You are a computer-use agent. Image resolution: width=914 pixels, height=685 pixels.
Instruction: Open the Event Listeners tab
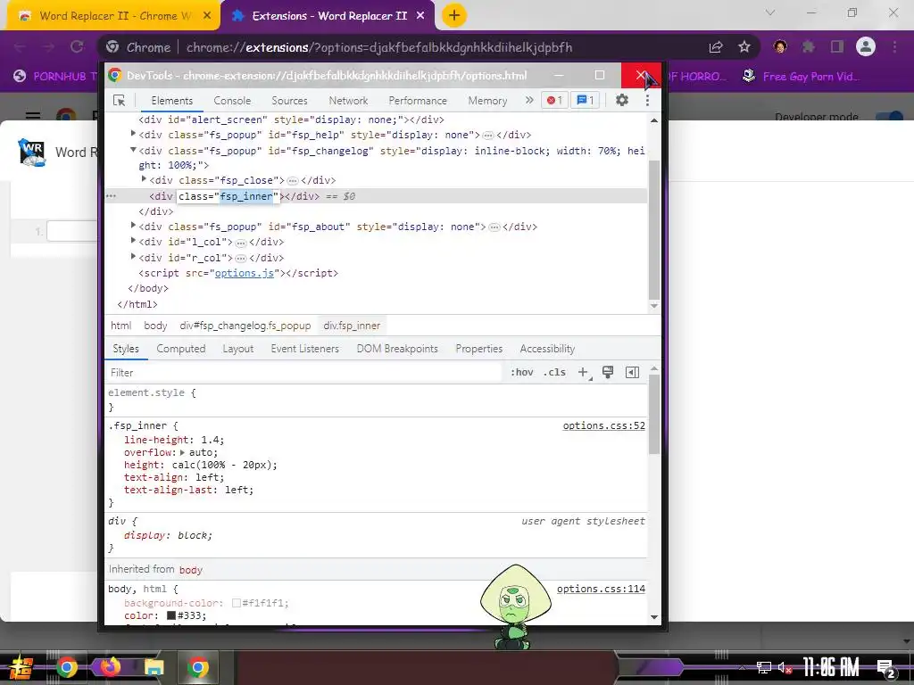(x=305, y=349)
